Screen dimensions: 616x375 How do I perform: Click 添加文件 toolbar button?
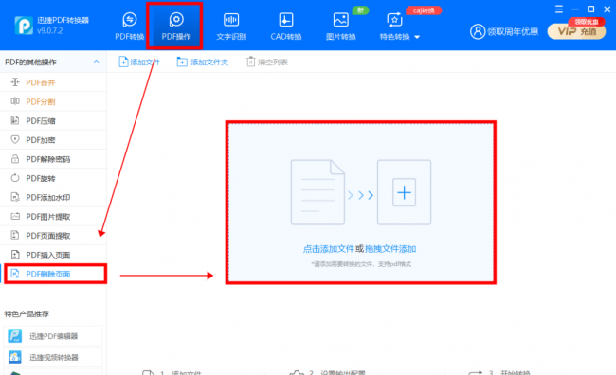(x=139, y=62)
